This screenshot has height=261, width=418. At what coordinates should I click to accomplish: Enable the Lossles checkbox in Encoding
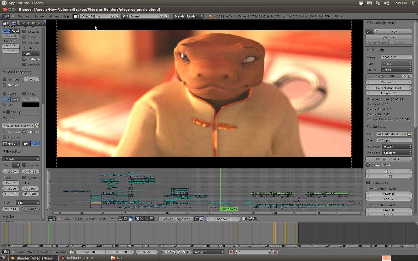click(24, 165)
